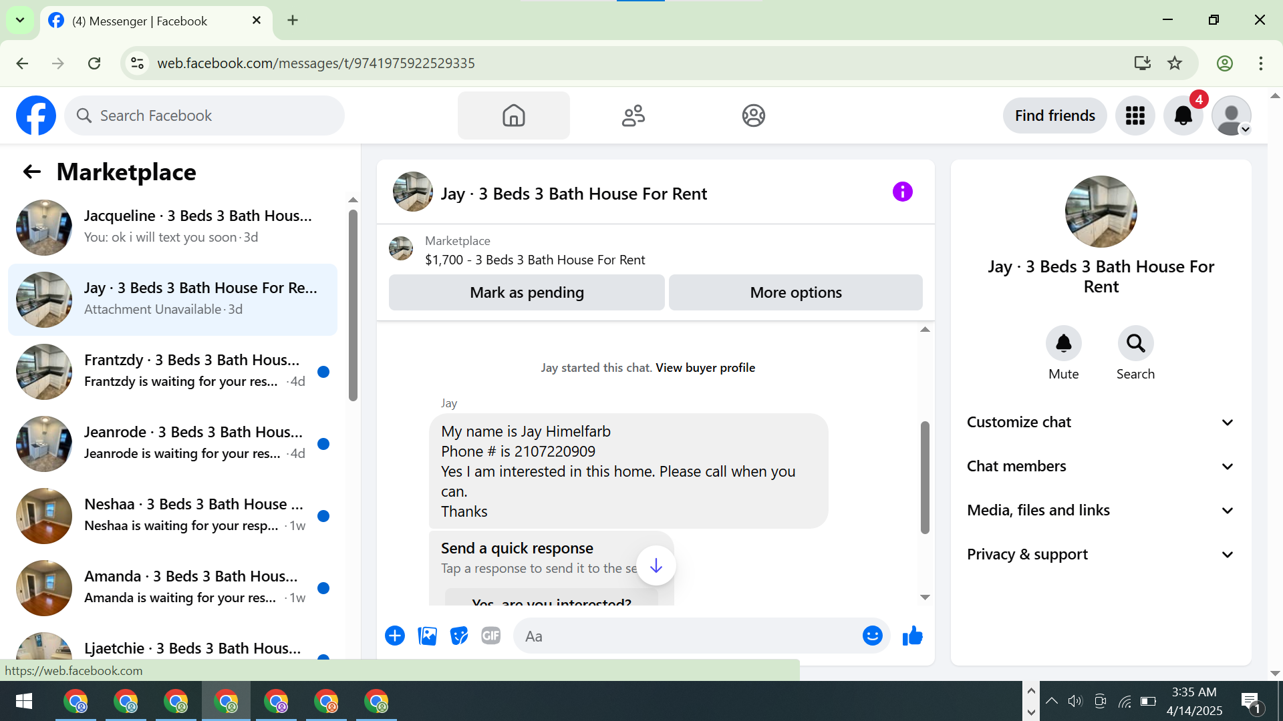This screenshot has height=721, width=1283.
Task: Search within this conversation
Action: point(1135,344)
